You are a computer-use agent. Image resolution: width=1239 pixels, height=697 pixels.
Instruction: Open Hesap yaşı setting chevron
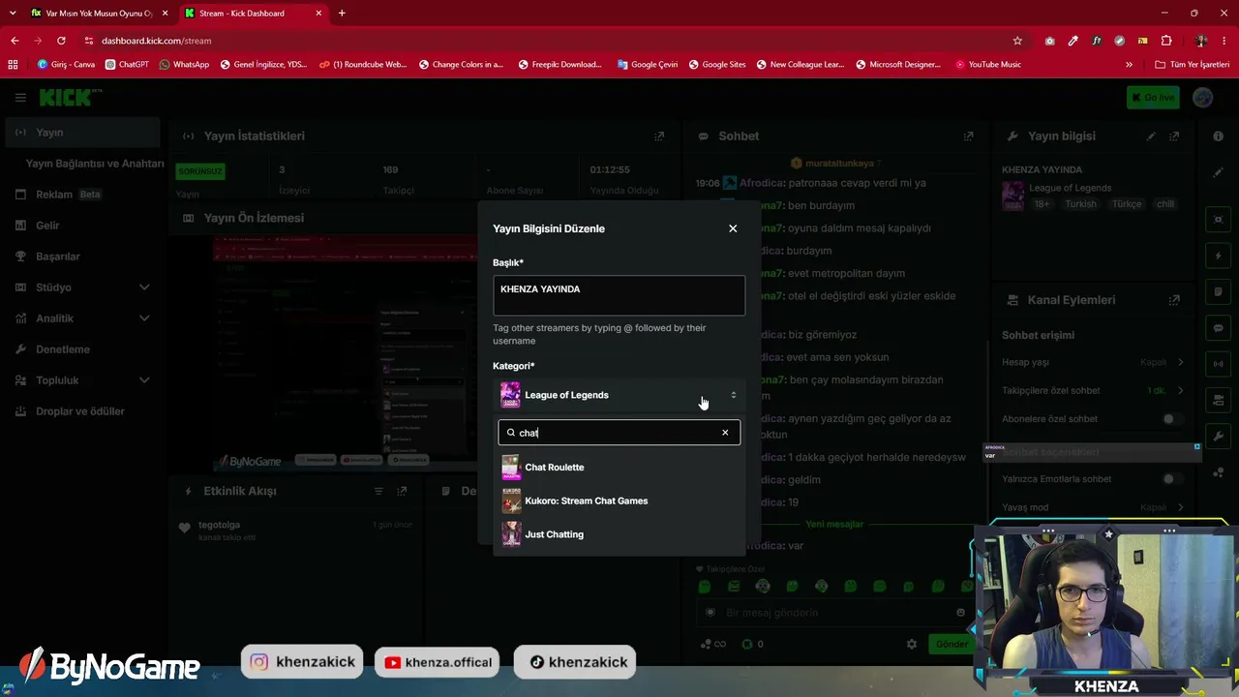(1180, 362)
